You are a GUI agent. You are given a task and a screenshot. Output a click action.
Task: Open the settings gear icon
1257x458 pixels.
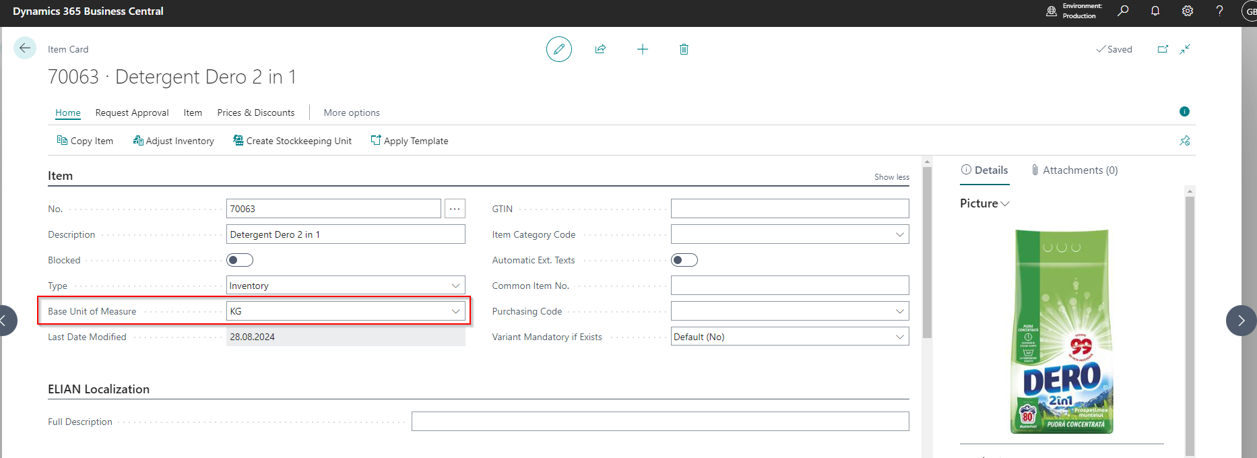[1188, 11]
